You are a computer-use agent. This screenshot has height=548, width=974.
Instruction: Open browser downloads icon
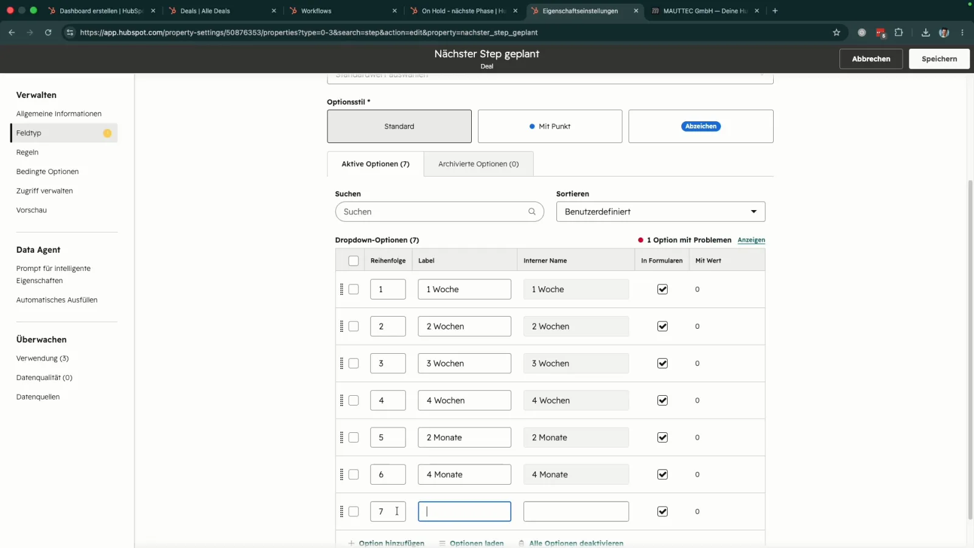pyautogui.click(x=925, y=32)
